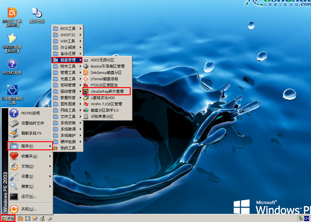Launch DiskGenius磁盘分区 from submenu
311x222 pixels.
pyautogui.click(x=106, y=73)
